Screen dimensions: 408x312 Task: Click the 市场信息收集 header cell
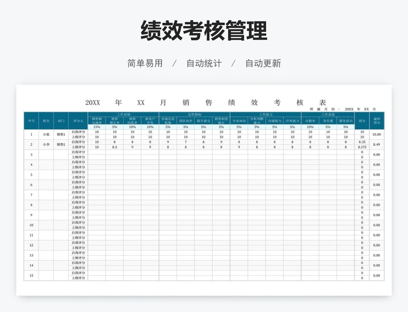click(x=168, y=121)
